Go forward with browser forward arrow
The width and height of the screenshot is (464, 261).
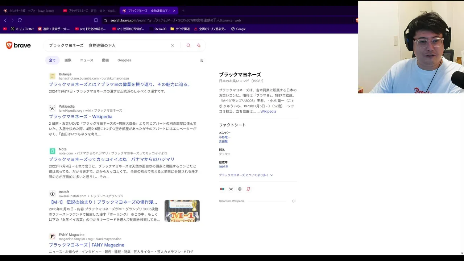click(12, 20)
